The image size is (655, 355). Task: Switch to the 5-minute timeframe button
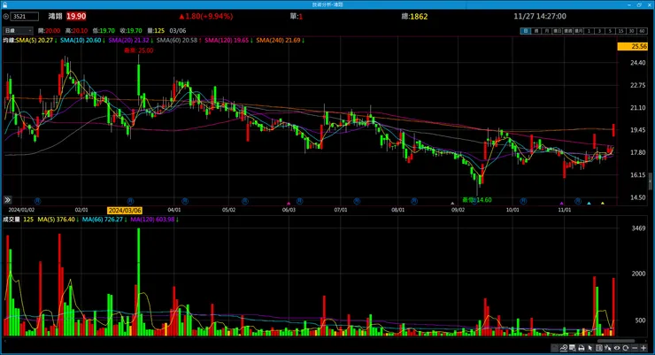coord(611,31)
